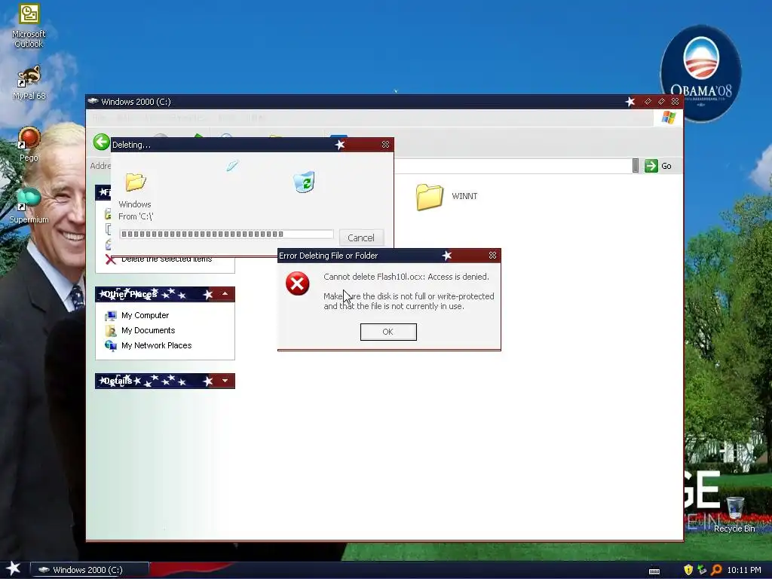
Task: Click the Cannot delete Flash10l.ocx message
Action: click(406, 277)
